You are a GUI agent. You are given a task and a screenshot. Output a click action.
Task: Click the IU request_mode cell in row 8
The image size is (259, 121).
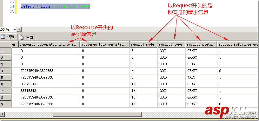tap(143, 98)
